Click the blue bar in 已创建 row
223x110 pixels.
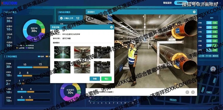tap(25, 67)
